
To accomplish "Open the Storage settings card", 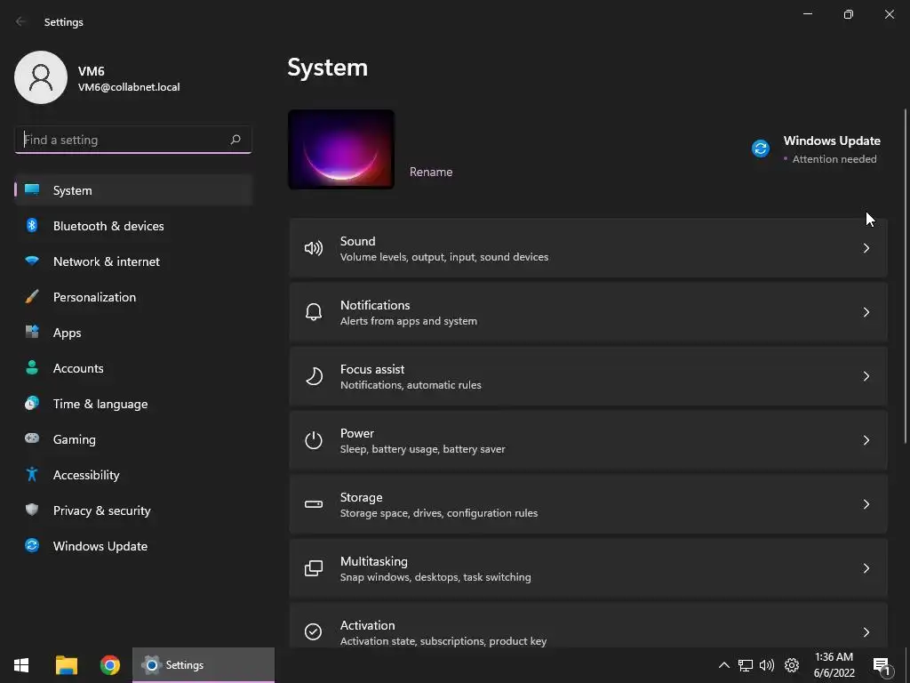I will (588, 504).
